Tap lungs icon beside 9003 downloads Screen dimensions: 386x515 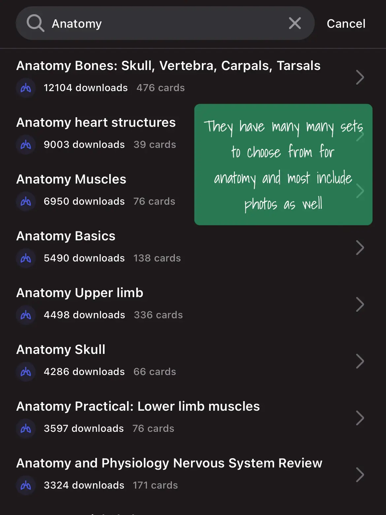[26, 145]
